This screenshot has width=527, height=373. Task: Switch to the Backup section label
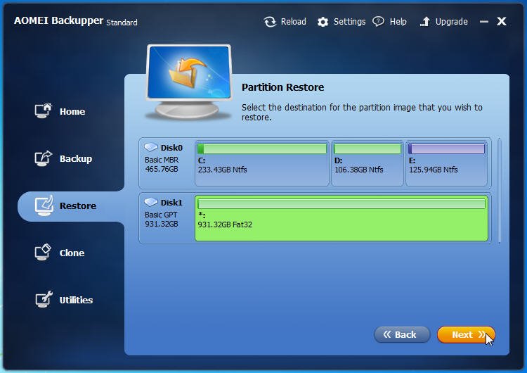coord(76,158)
